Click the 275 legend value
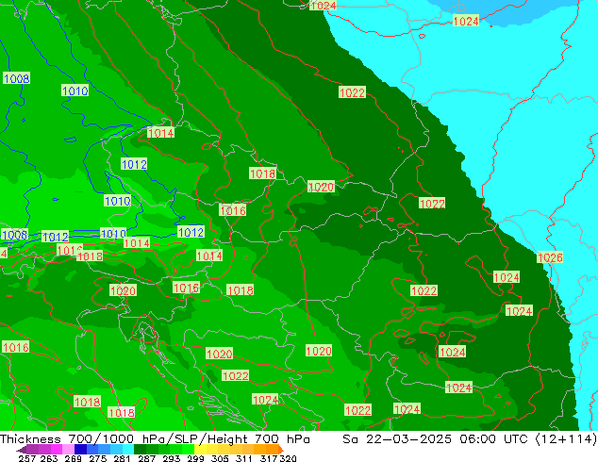Image resolution: width=598 pixels, height=462 pixels. click(x=98, y=458)
